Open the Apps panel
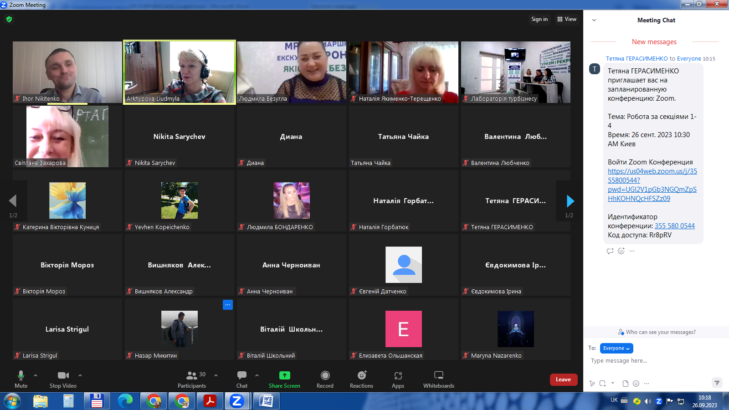The width and height of the screenshot is (729, 410). 398,379
